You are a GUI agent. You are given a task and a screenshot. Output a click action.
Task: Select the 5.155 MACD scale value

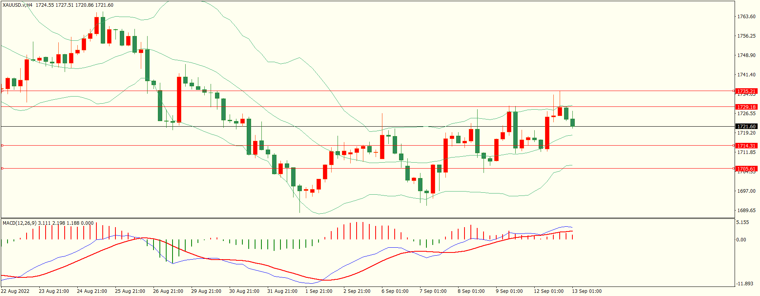click(743, 222)
